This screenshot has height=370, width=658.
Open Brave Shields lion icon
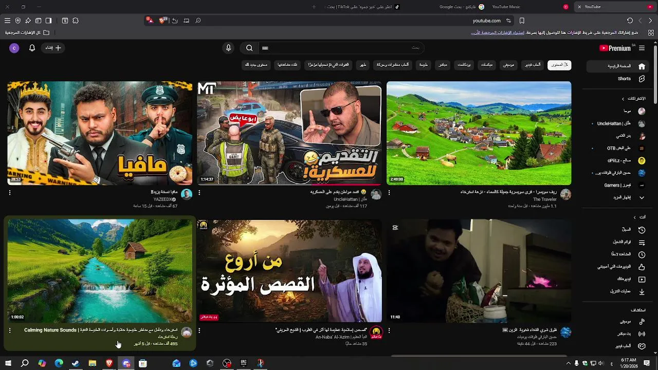click(163, 21)
